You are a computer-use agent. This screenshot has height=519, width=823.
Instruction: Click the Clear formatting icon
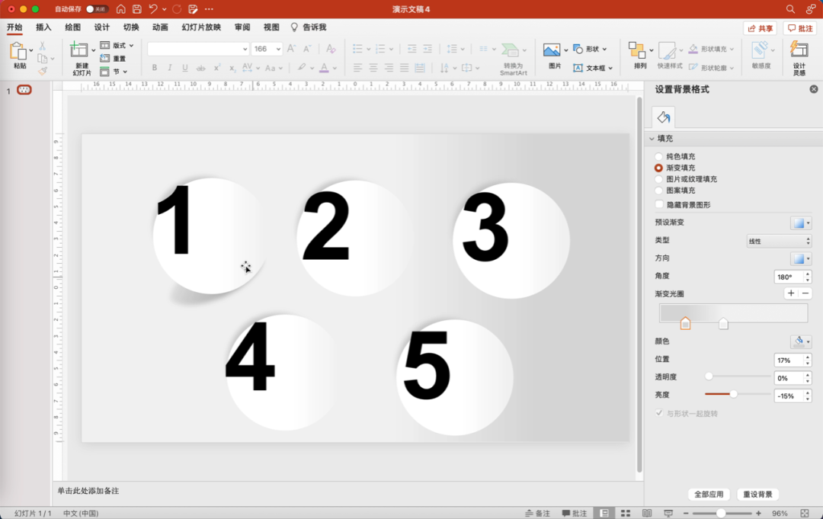coord(330,49)
